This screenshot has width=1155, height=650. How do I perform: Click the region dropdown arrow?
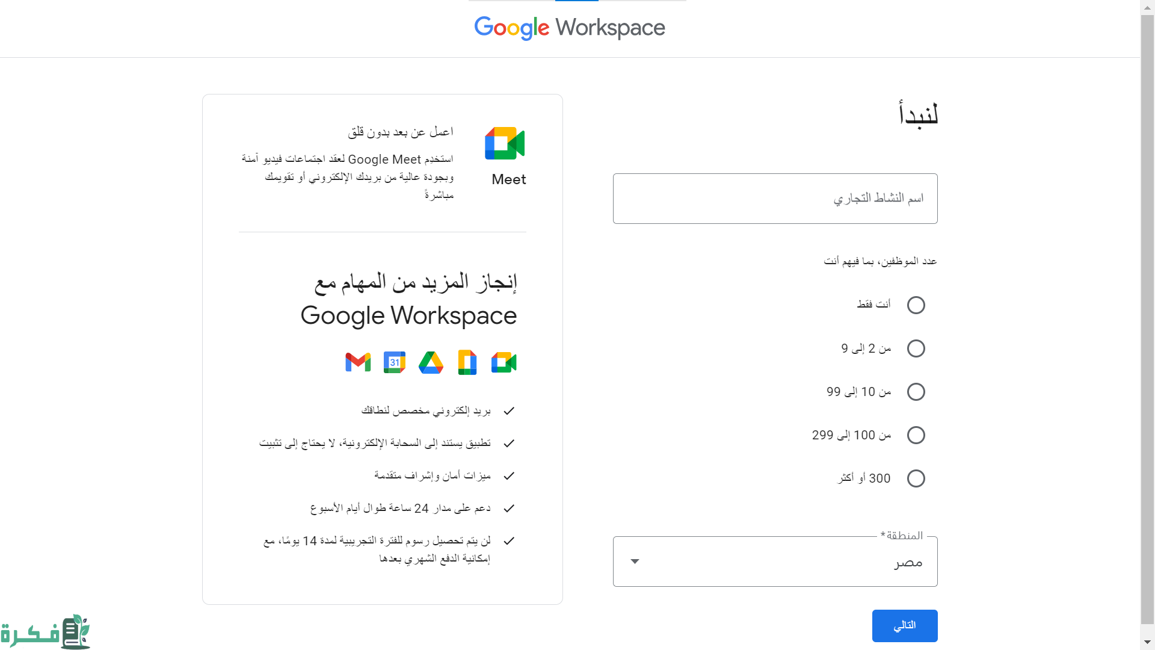[x=635, y=562]
